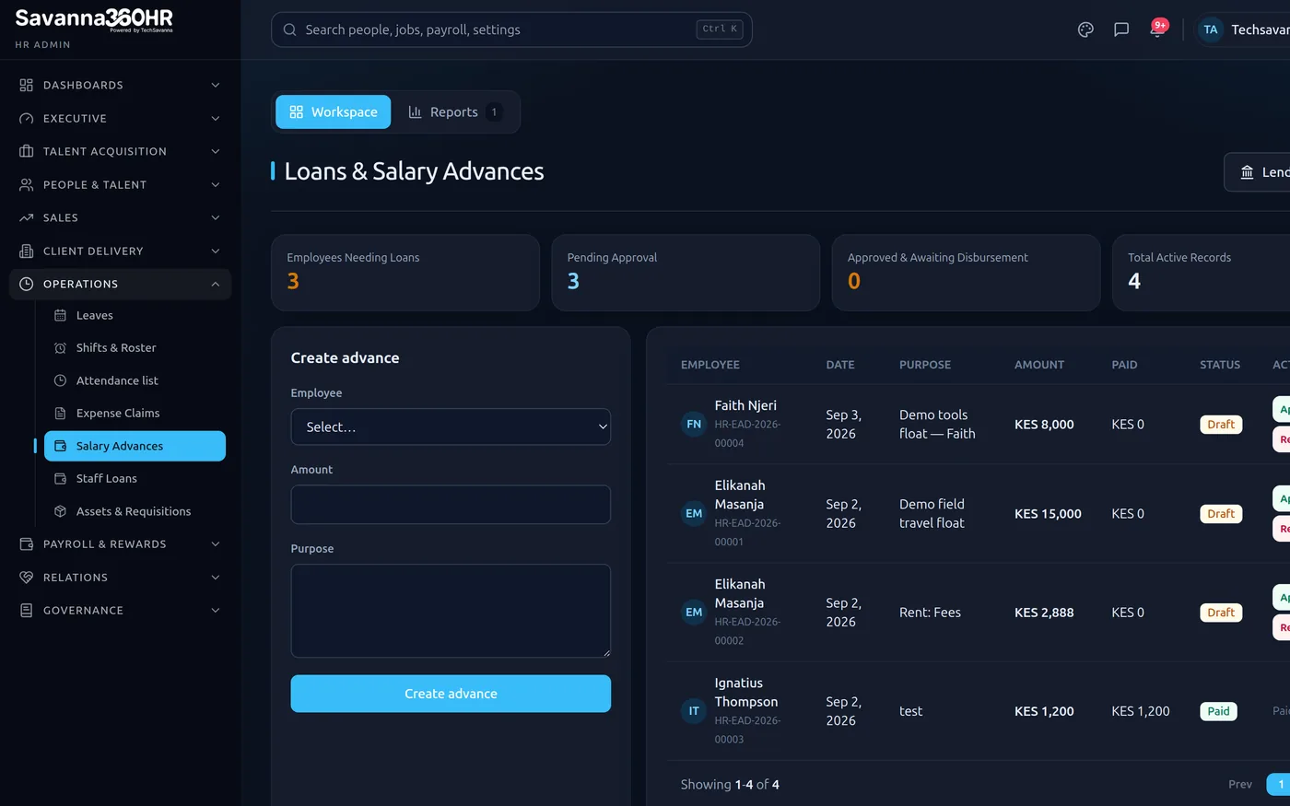This screenshot has height=806, width=1290.
Task: Click the Staff Loans wallet icon
Action: click(60, 478)
